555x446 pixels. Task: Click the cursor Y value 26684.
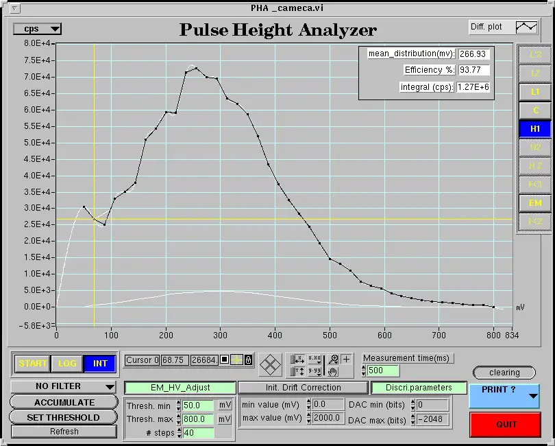click(x=204, y=360)
